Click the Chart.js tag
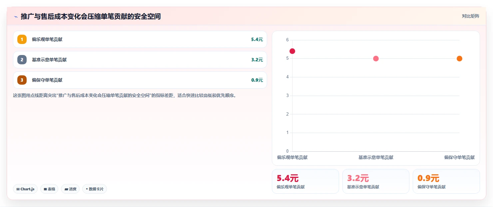This screenshot has width=493, height=207. click(25, 189)
